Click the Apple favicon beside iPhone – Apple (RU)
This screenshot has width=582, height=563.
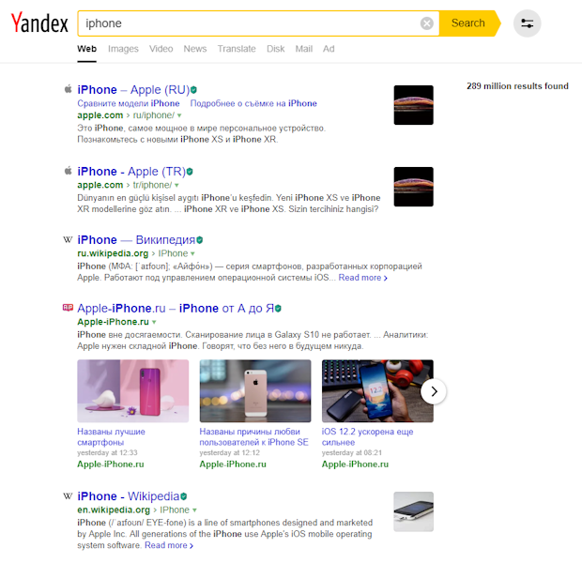coord(68,89)
